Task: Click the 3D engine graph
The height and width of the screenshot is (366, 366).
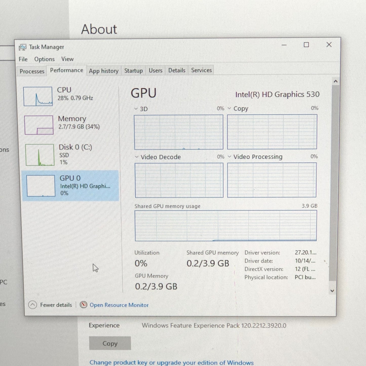Action: click(x=179, y=132)
